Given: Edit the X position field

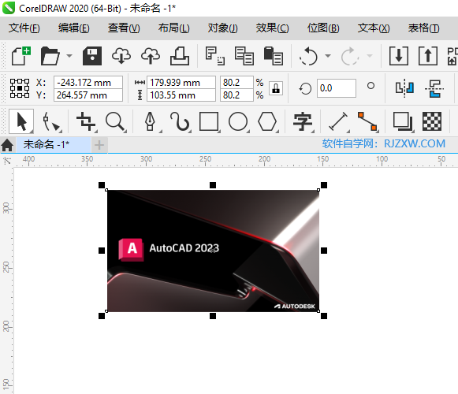Looking at the screenshot, I should point(88,83).
